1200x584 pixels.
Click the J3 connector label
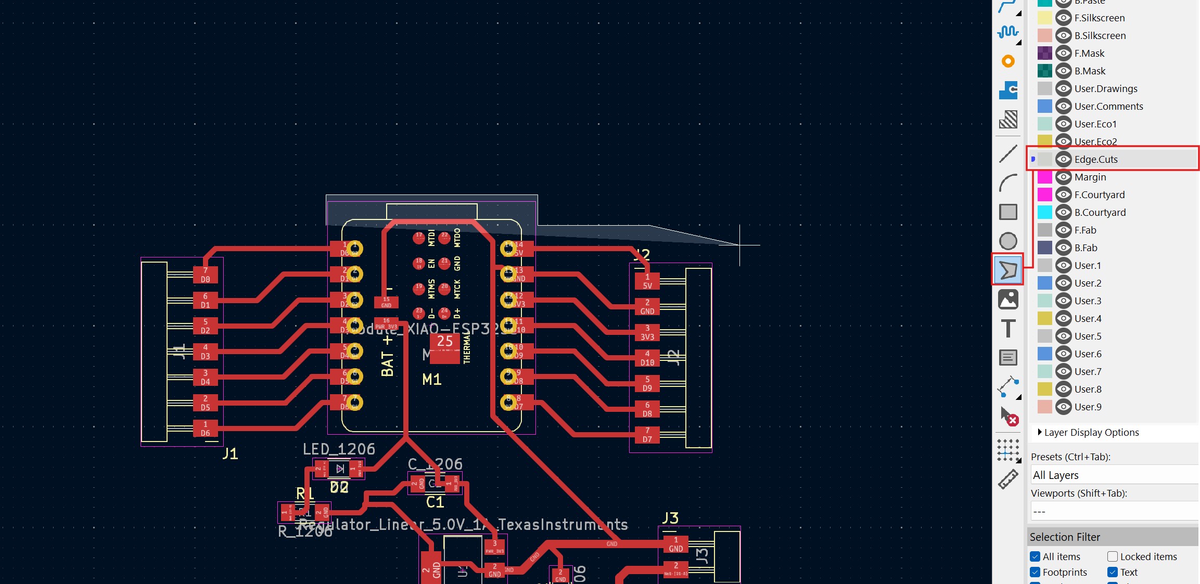670,517
